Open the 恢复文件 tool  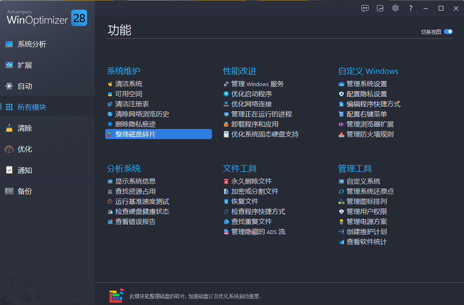[245, 201]
